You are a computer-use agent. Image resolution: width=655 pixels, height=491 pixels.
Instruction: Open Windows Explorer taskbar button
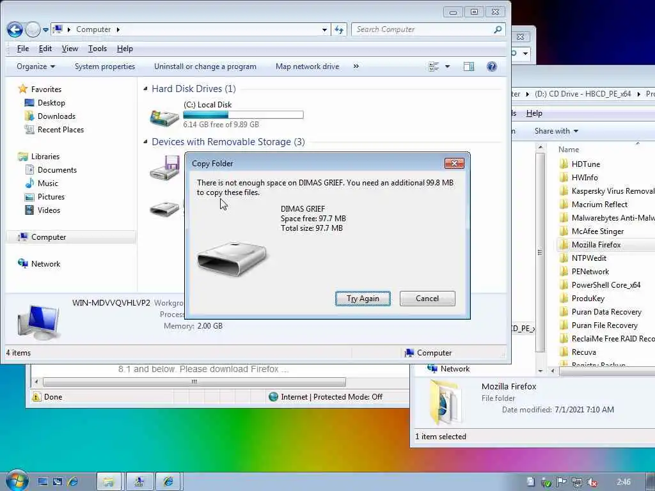(109, 482)
